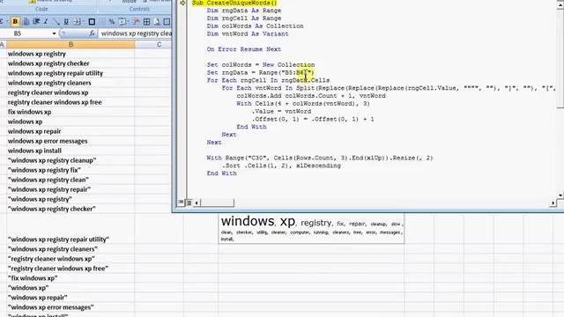Click the Code ribbon group label

pos(41,9)
